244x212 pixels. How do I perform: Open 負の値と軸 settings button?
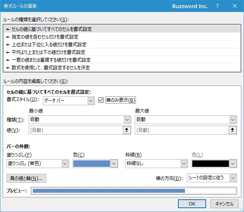pos(26,178)
